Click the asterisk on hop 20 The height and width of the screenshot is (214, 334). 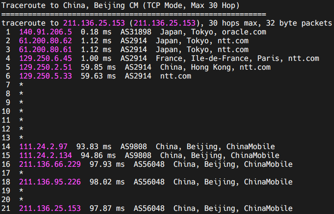pyautogui.click(x=21, y=199)
